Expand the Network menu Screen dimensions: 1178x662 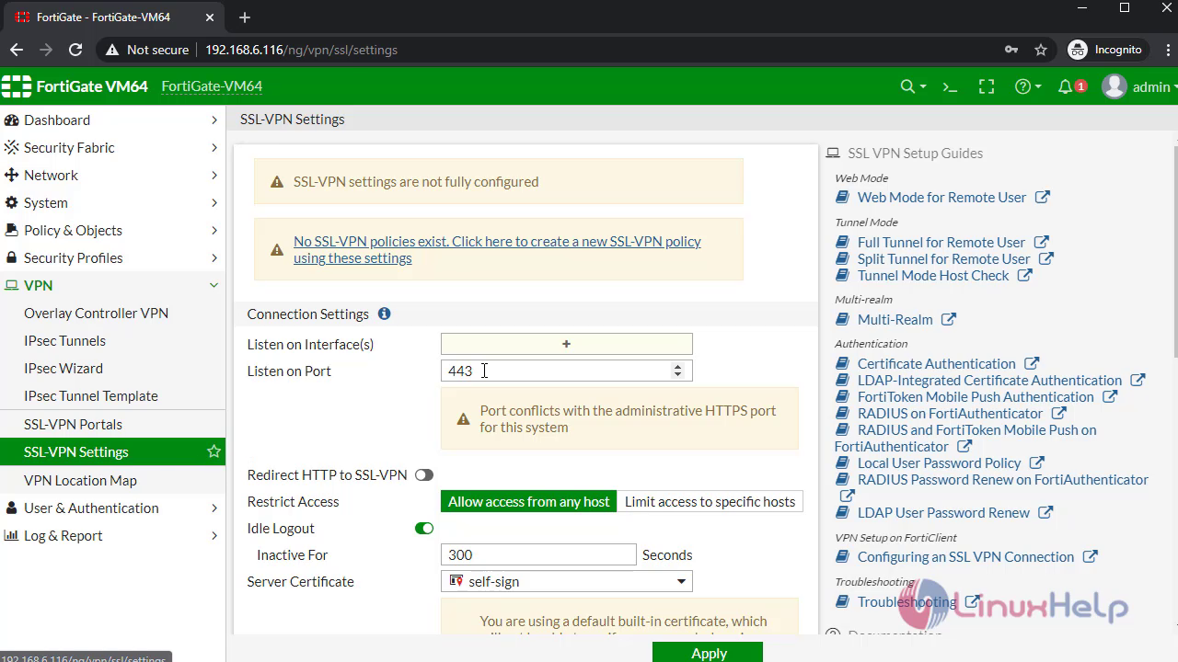click(x=112, y=175)
